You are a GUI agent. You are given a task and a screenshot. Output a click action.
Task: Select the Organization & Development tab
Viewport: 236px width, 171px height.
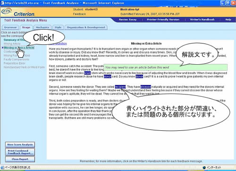click(x=86, y=27)
